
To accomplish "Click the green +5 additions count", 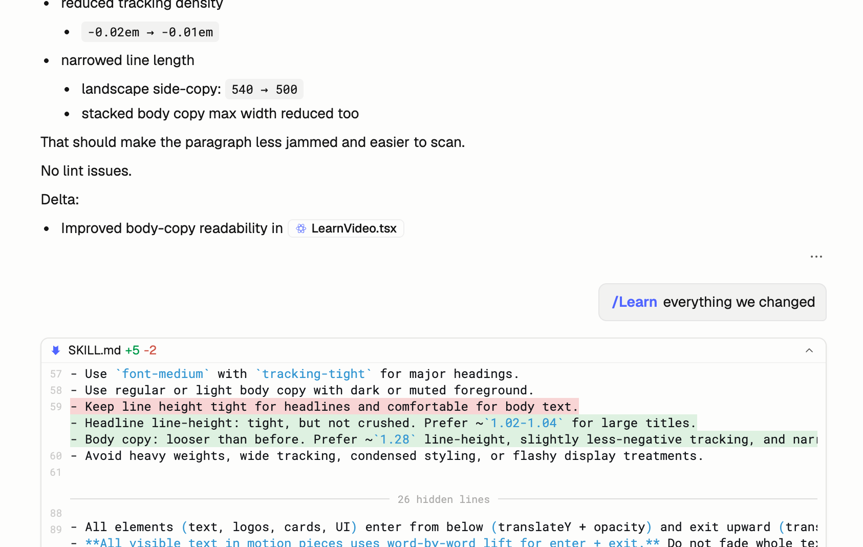I will coord(132,350).
